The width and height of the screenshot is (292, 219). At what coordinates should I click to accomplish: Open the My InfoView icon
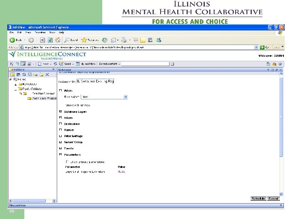[77, 64]
